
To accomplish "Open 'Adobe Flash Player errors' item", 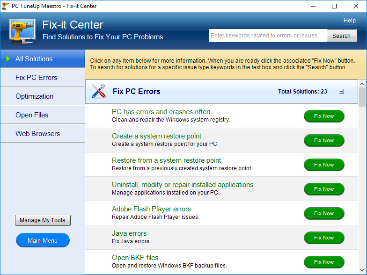I will click(152, 209).
